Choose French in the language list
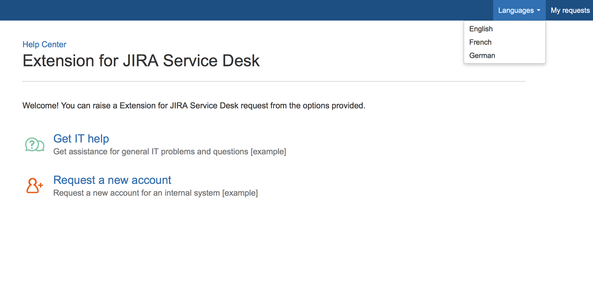The image size is (593, 290). coord(504,42)
